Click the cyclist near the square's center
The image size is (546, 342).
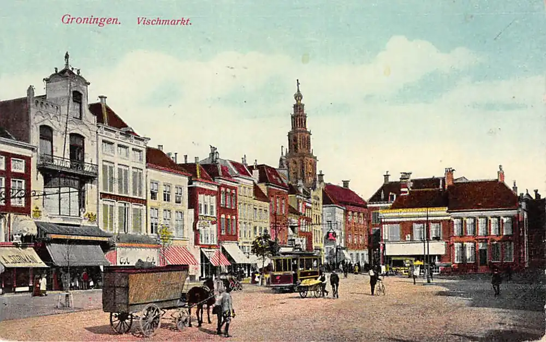375,282
